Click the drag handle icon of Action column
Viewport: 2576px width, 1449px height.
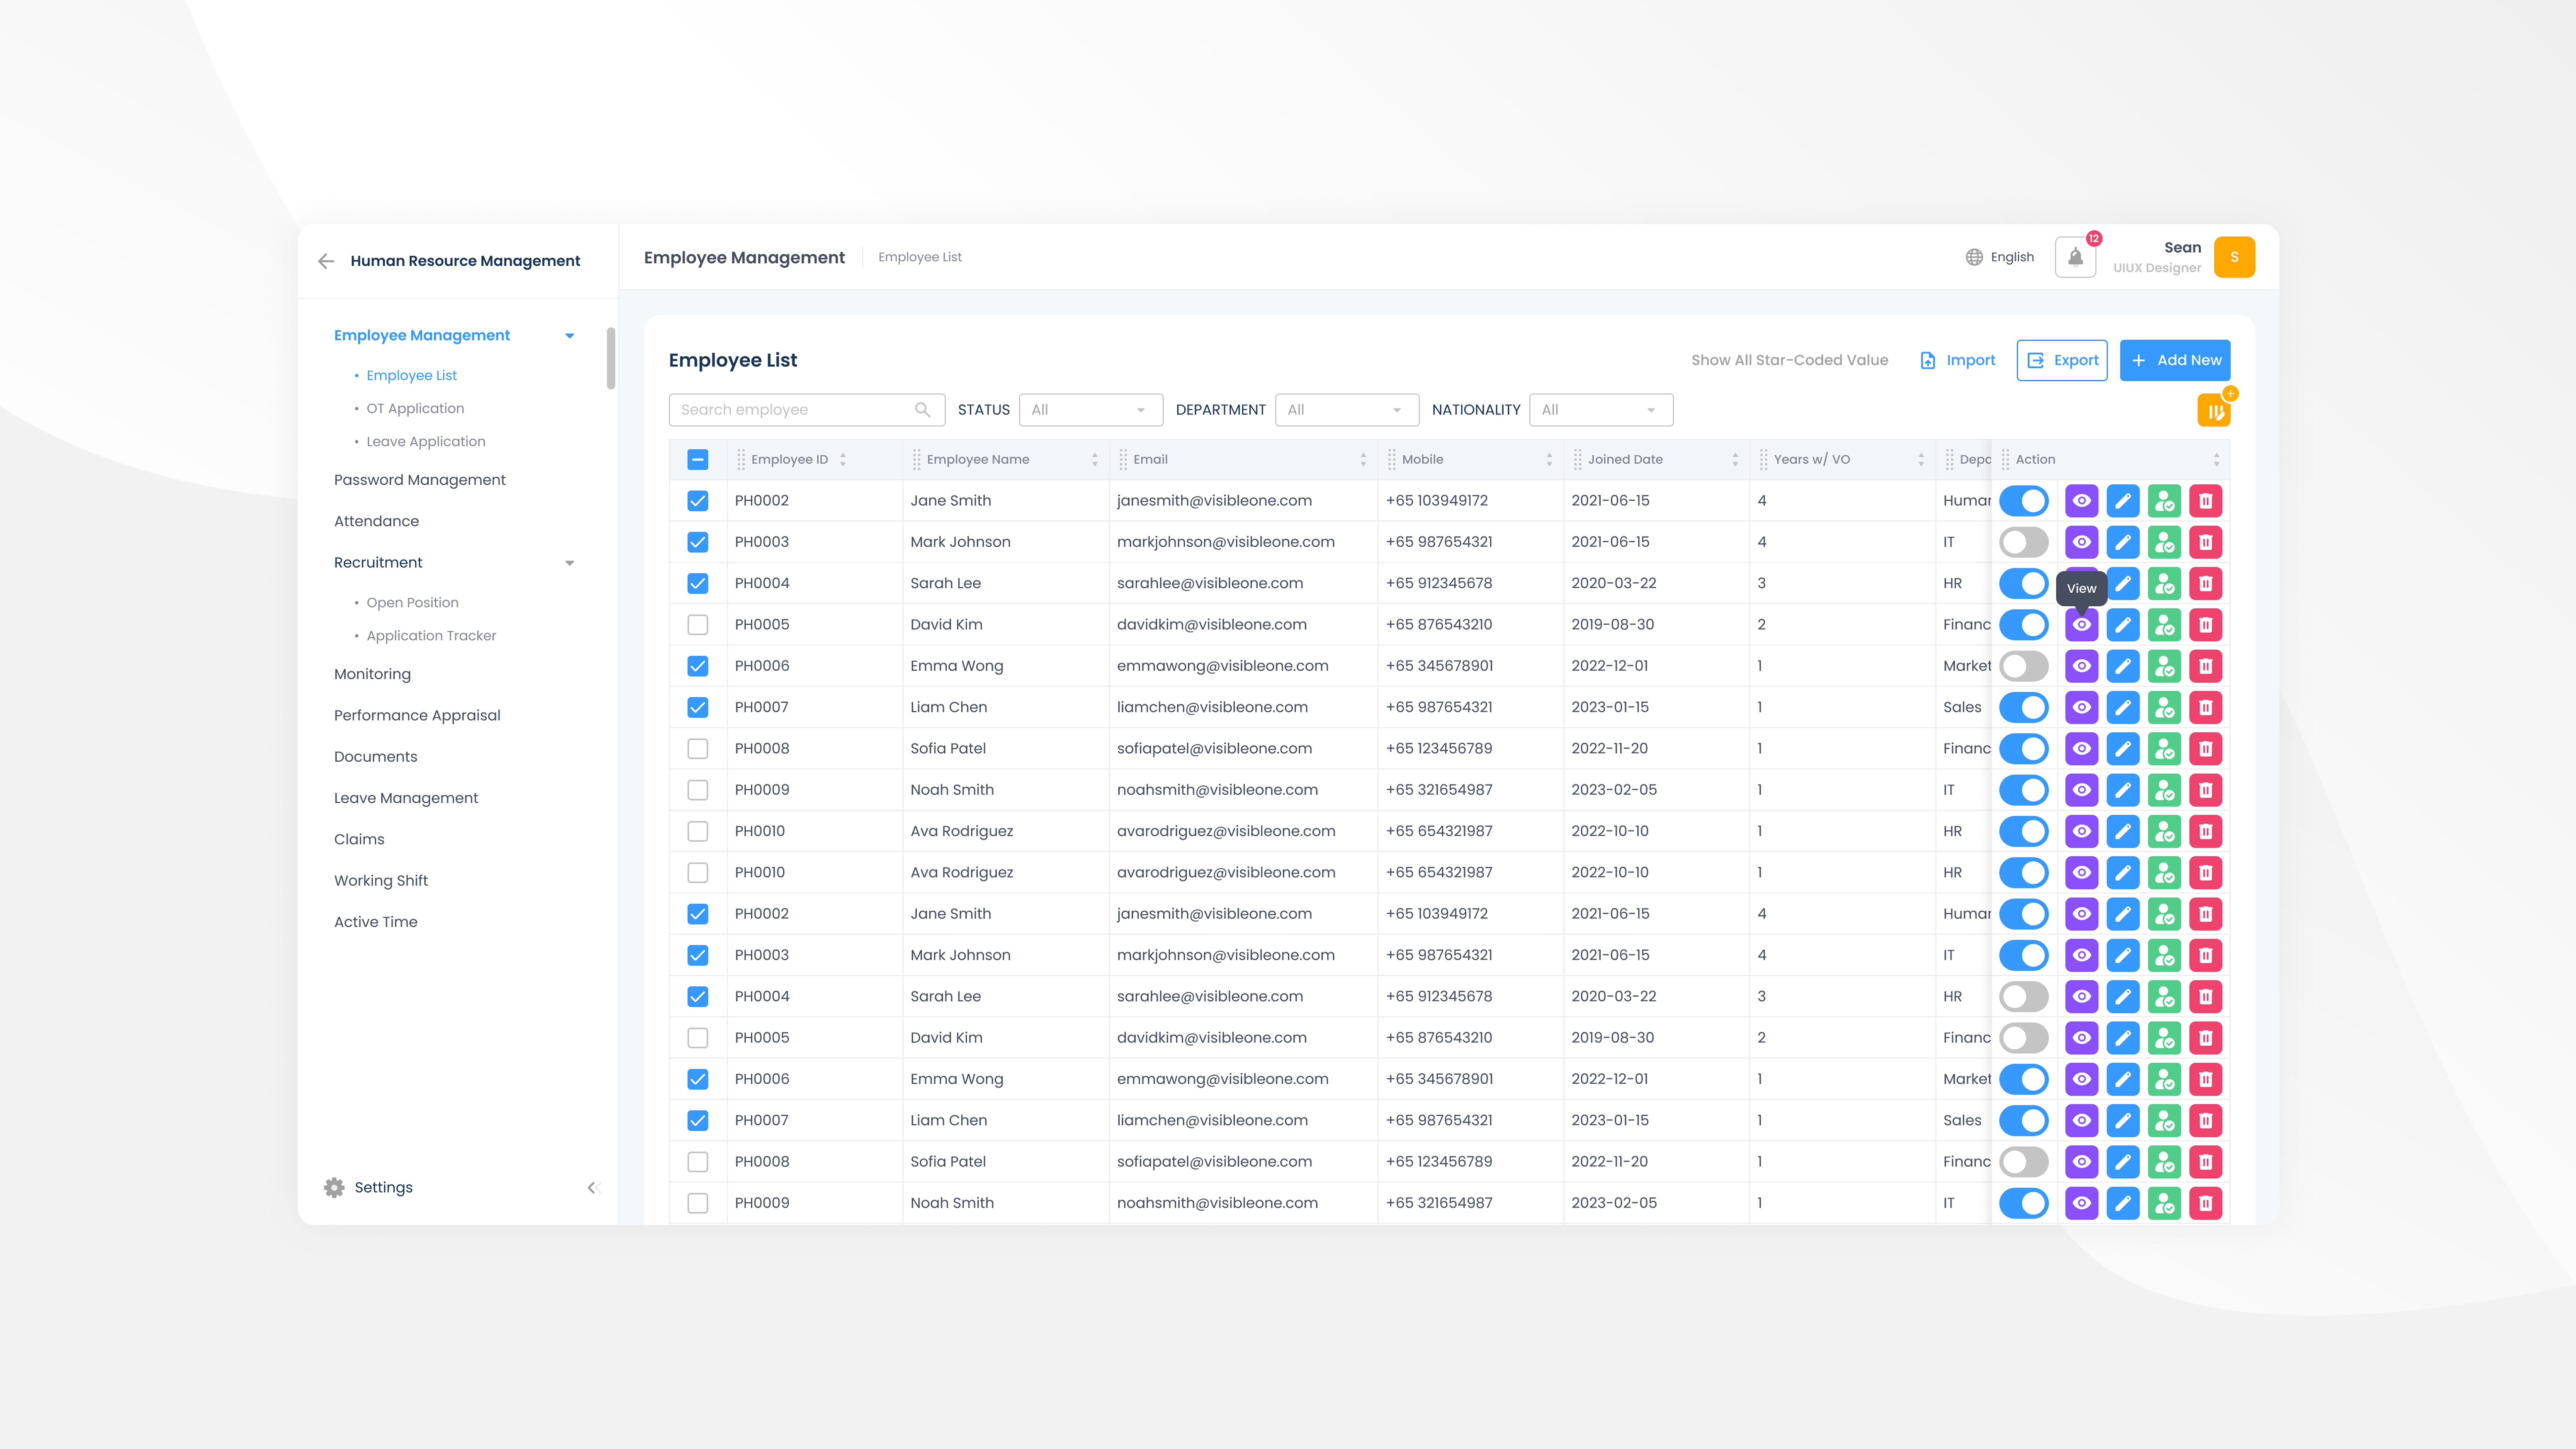pos(2005,460)
